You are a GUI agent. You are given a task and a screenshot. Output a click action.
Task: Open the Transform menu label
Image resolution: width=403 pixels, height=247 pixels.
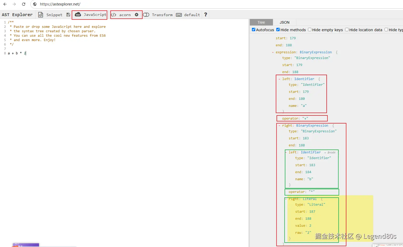pyautogui.click(x=162, y=15)
